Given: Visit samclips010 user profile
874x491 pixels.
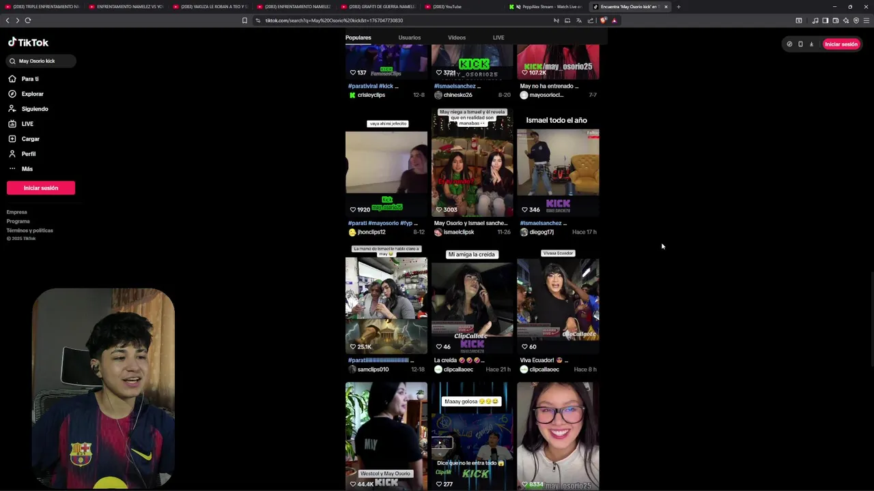Looking at the screenshot, I should pyautogui.click(x=373, y=370).
